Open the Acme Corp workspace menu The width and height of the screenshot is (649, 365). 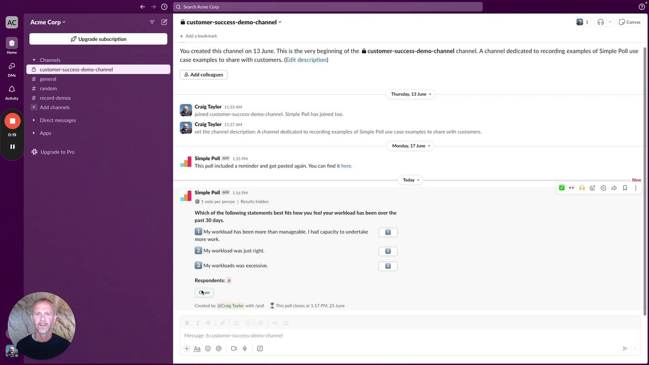[48, 22]
